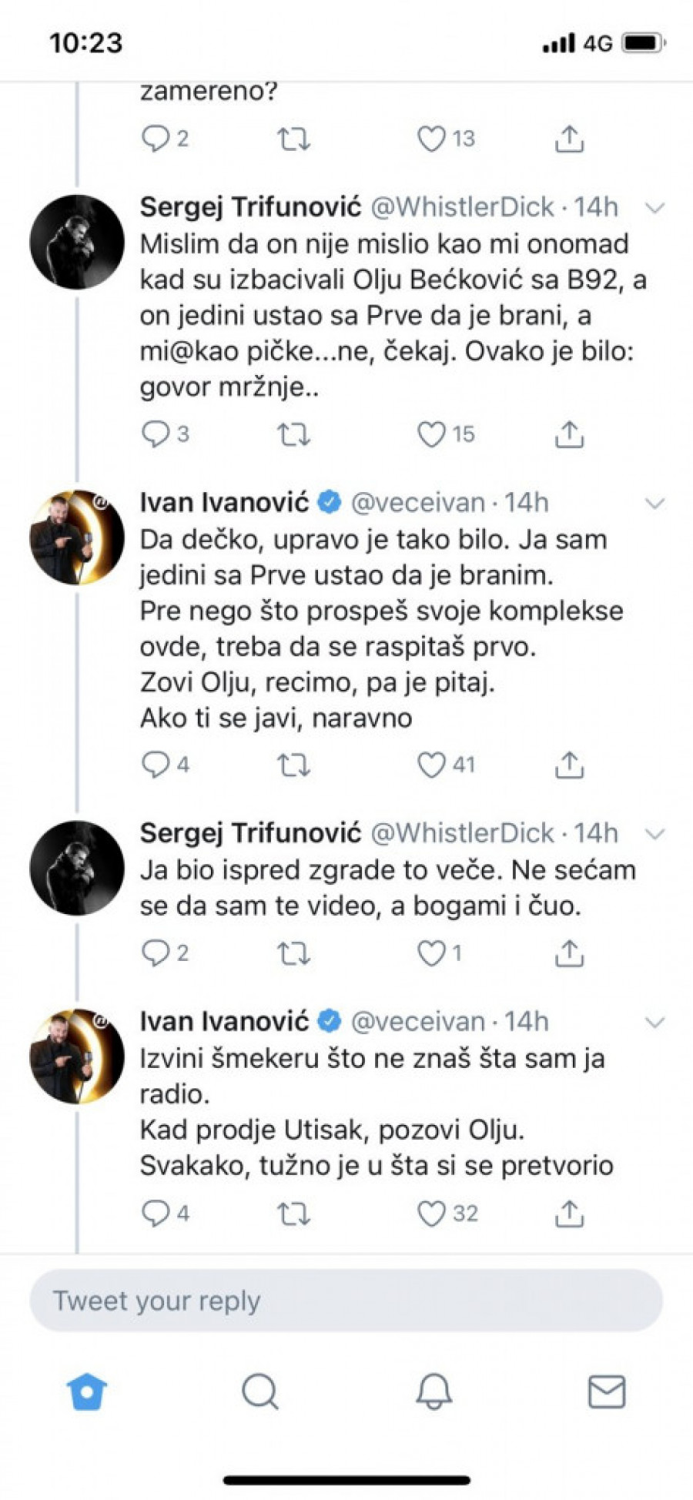Open the Messages envelope tab

607,1392
